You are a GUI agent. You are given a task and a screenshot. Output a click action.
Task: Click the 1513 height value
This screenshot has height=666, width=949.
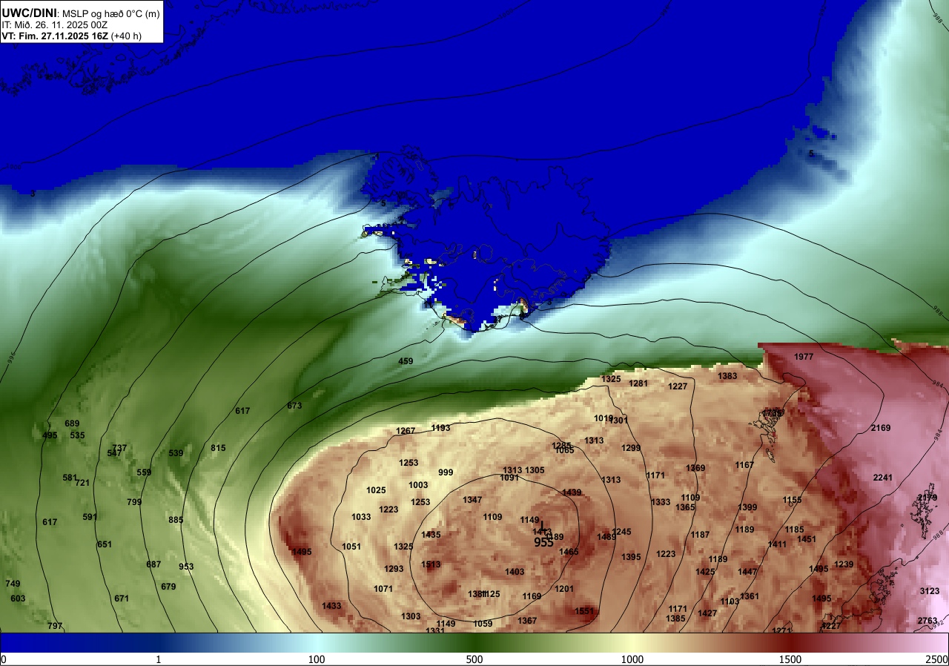tap(431, 564)
